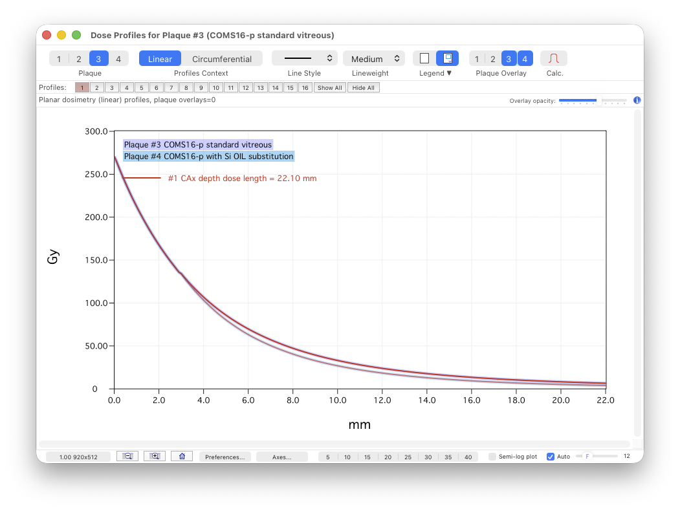
Task: Click the home reset view icon
Action: point(182,457)
